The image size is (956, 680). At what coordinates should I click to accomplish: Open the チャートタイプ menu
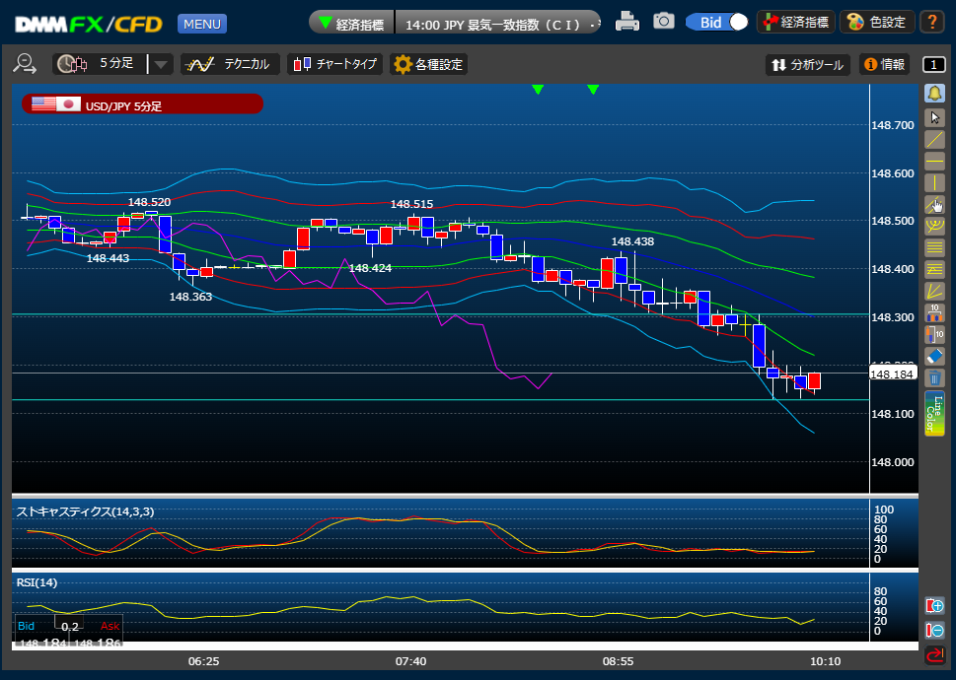pos(334,64)
